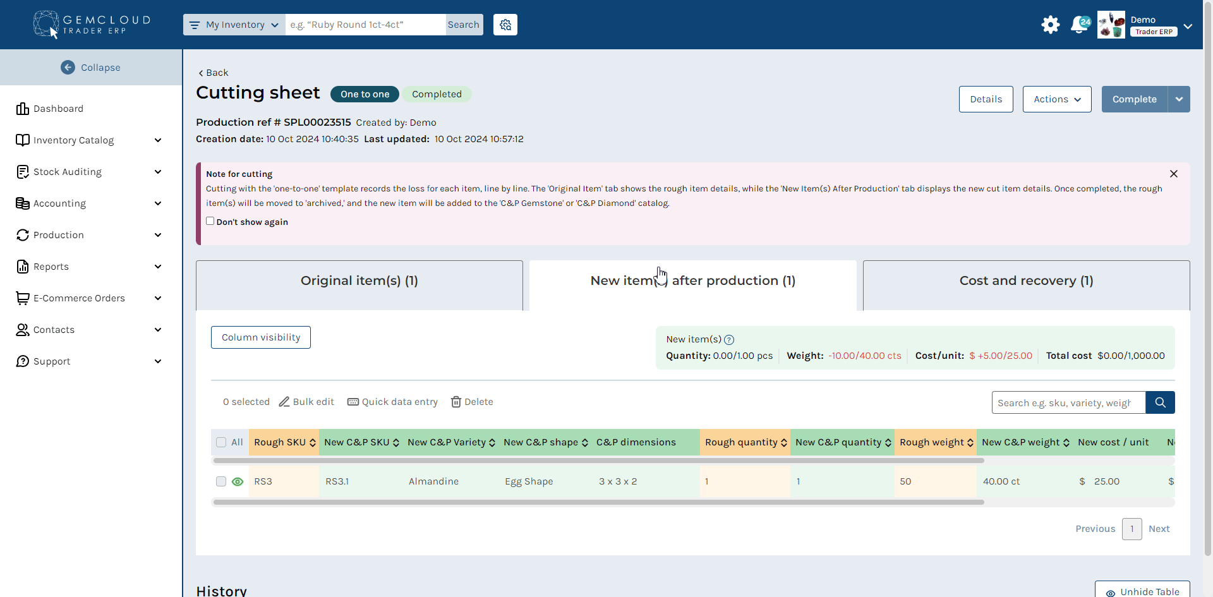This screenshot has width=1213, height=597.
Task: Click the Delete trash icon
Action: click(456, 402)
